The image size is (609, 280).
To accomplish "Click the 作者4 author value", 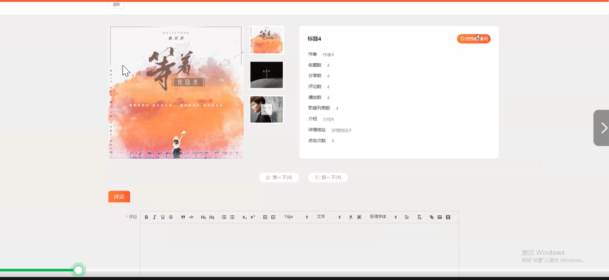I will [328, 55].
